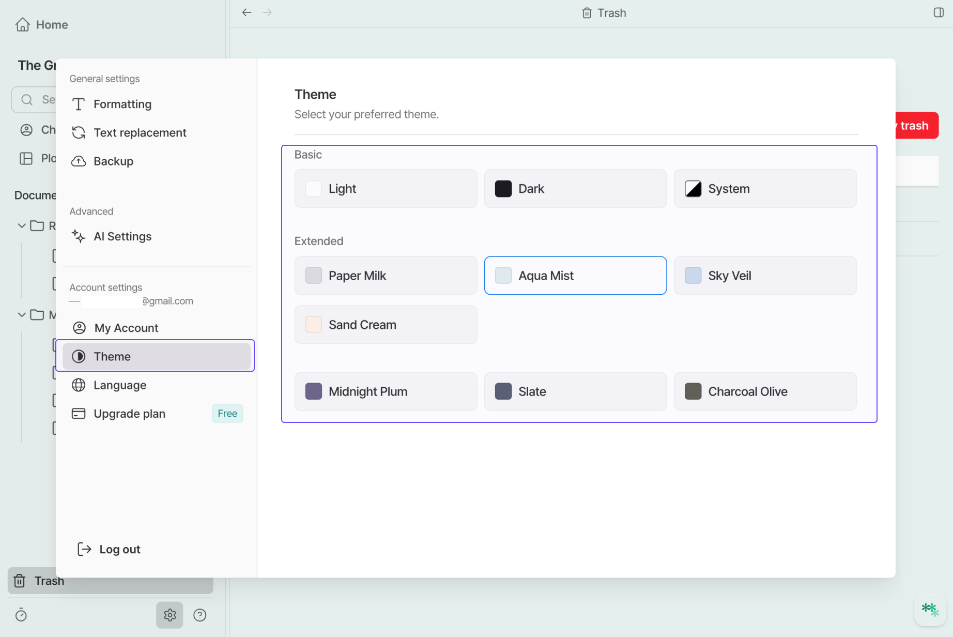
Task: Click the Home house icon
Action: click(23, 24)
